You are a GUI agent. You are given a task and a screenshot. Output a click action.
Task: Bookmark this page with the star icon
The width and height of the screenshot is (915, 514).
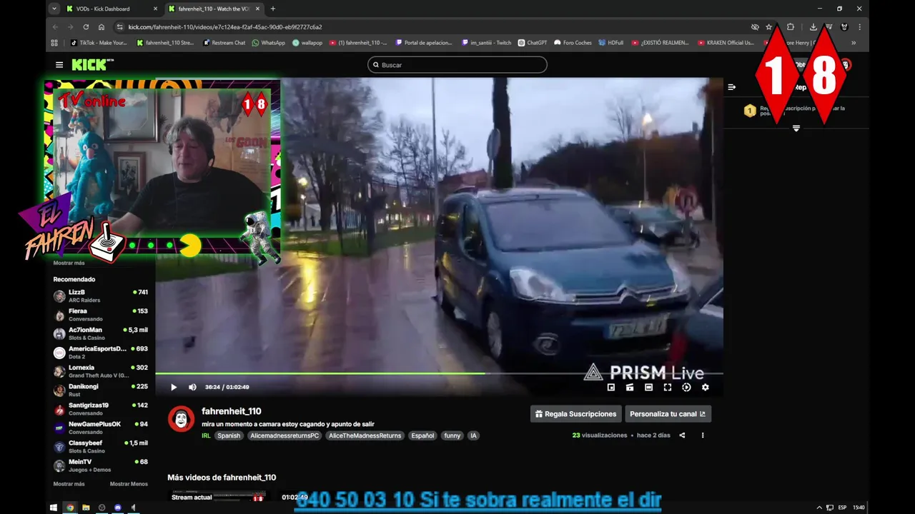point(769,27)
